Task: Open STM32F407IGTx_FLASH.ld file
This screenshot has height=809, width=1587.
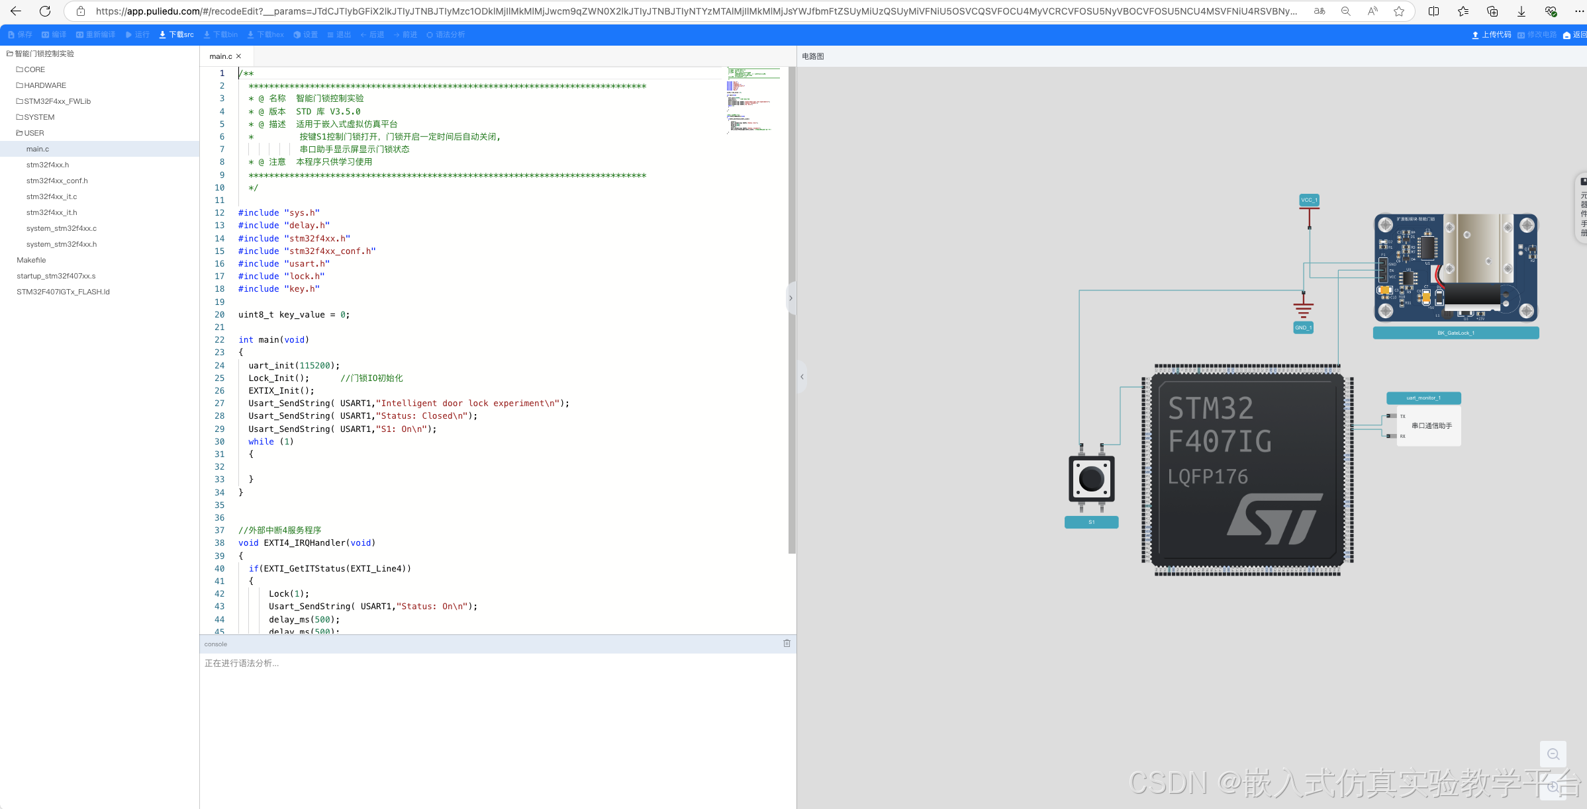Action: (63, 292)
